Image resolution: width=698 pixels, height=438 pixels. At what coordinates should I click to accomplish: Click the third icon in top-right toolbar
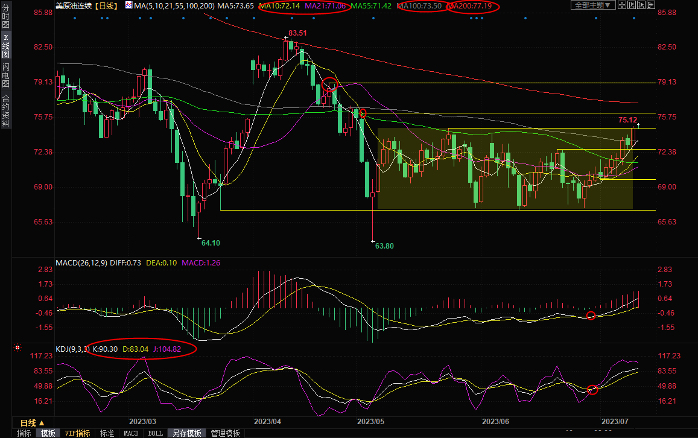pyautogui.click(x=641, y=5)
